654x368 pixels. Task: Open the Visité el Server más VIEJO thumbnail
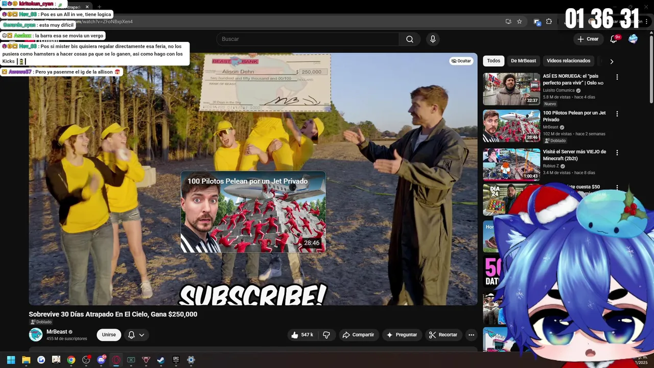tap(511, 165)
